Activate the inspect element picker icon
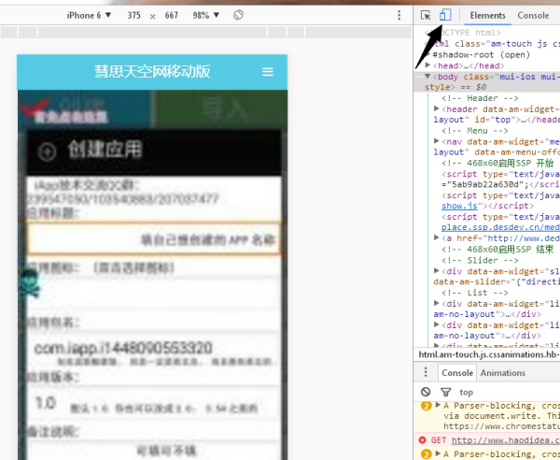The image size is (560, 460). [x=426, y=15]
